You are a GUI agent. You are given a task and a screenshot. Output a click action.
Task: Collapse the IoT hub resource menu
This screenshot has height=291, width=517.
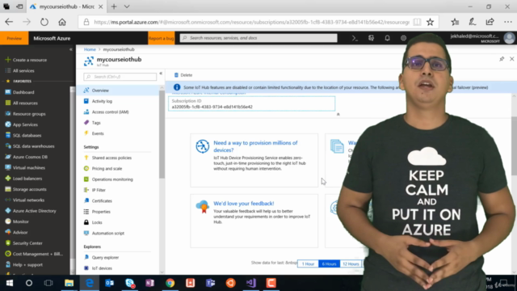[161, 74]
